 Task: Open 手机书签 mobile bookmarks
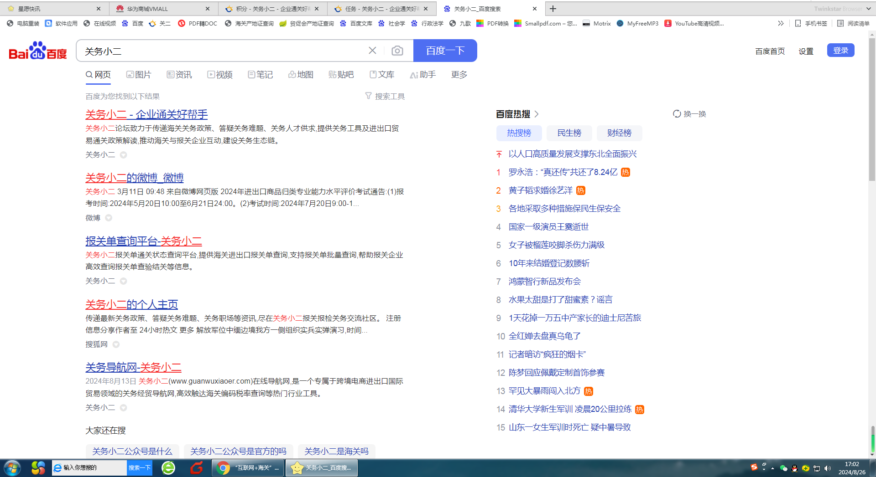click(811, 23)
